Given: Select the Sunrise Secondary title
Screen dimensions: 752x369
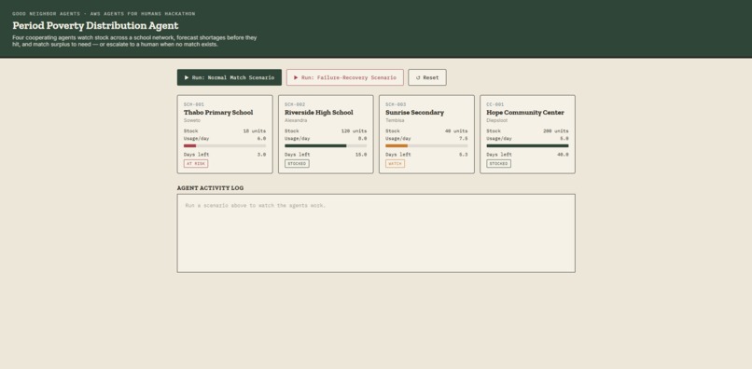Looking at the screenshot, I should pyautogui.click(x=414, y=113).
